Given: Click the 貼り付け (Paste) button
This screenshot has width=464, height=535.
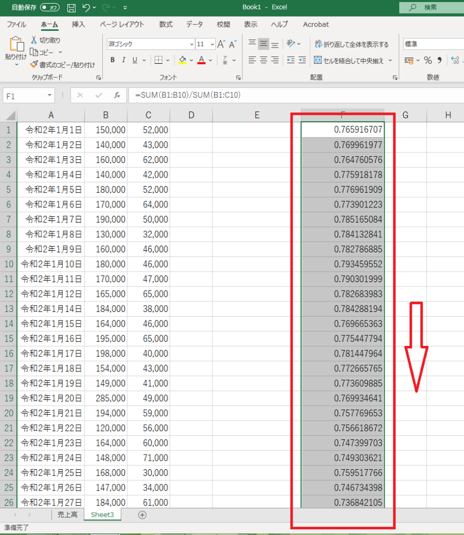Looking at the screenshot, I should point(16,50).
